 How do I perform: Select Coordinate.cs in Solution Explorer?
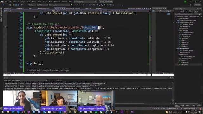(x=186, y=37)
